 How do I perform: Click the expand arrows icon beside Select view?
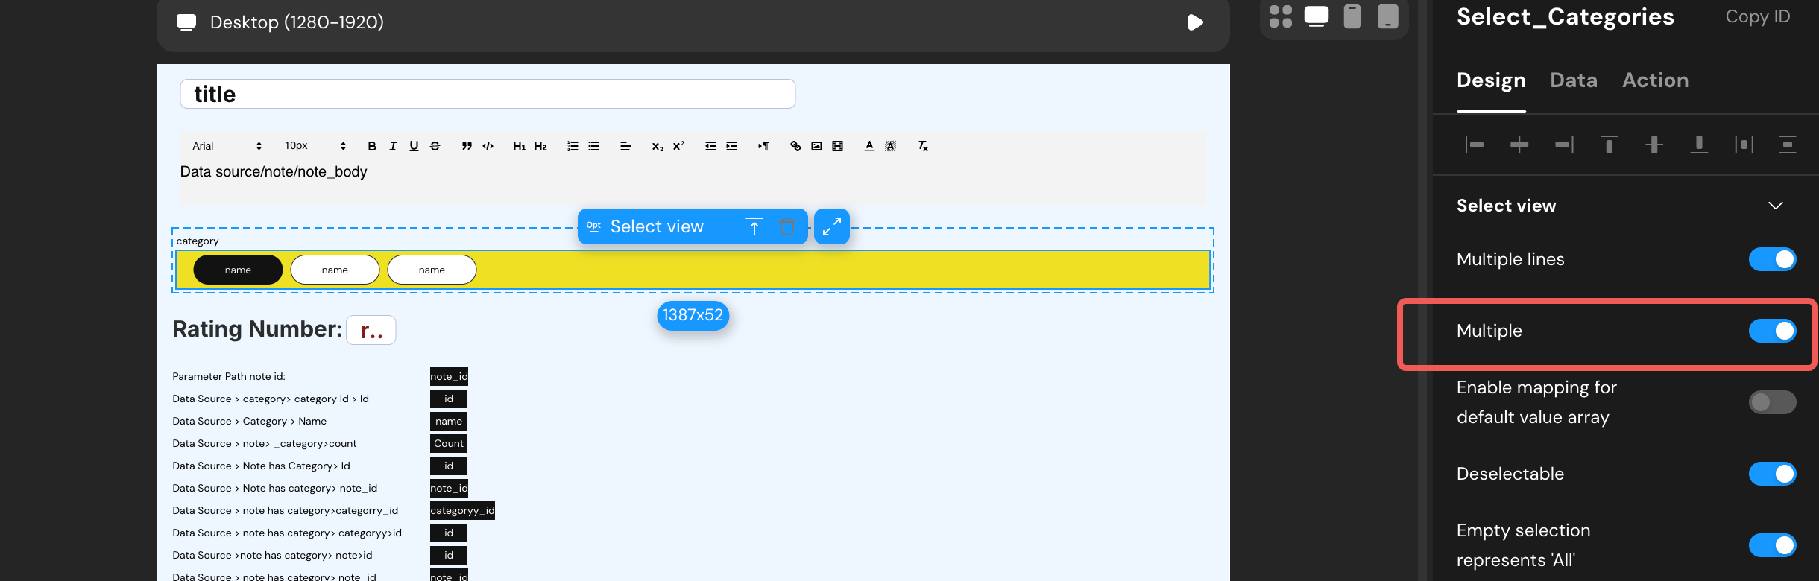(832, 226)
